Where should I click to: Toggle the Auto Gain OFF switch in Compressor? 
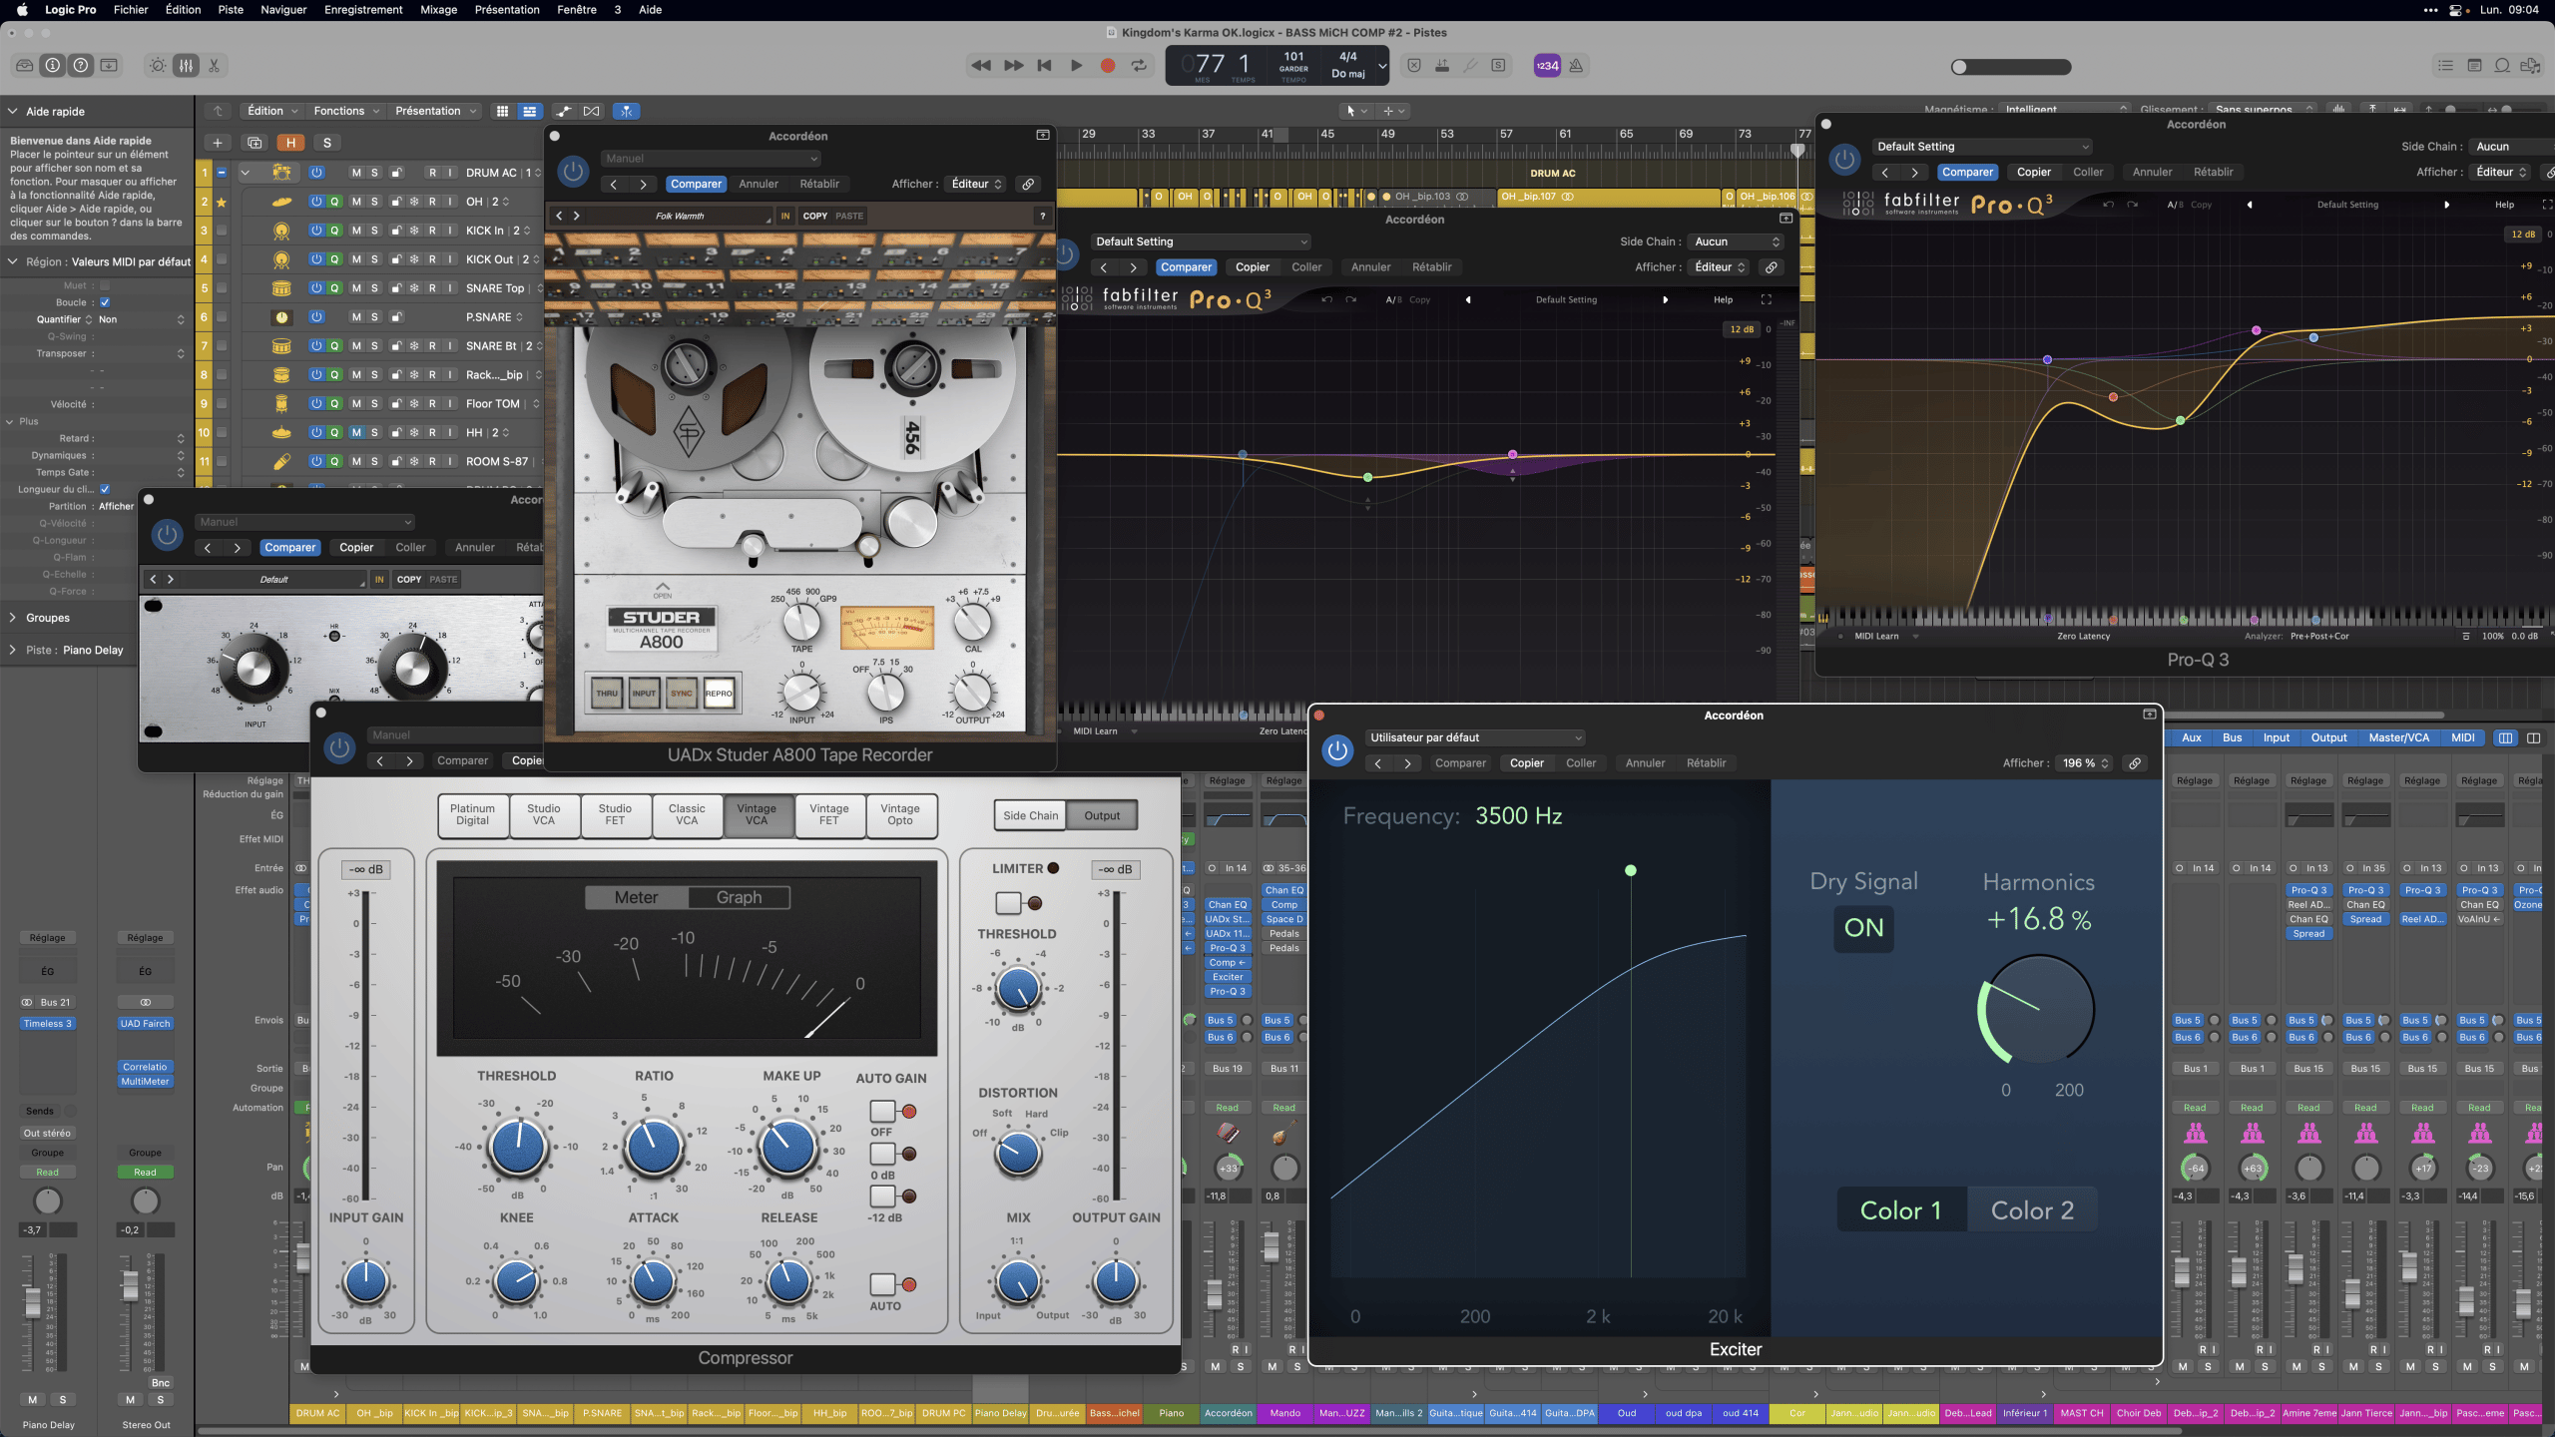[x=882, y=1112]
